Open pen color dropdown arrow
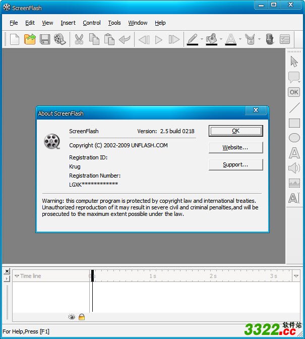The height and width of the screenshot is (339, 305). click(x=202, y=39)
